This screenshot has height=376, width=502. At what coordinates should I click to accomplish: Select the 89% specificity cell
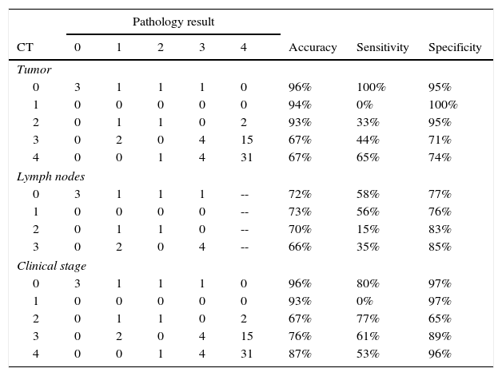440,337
